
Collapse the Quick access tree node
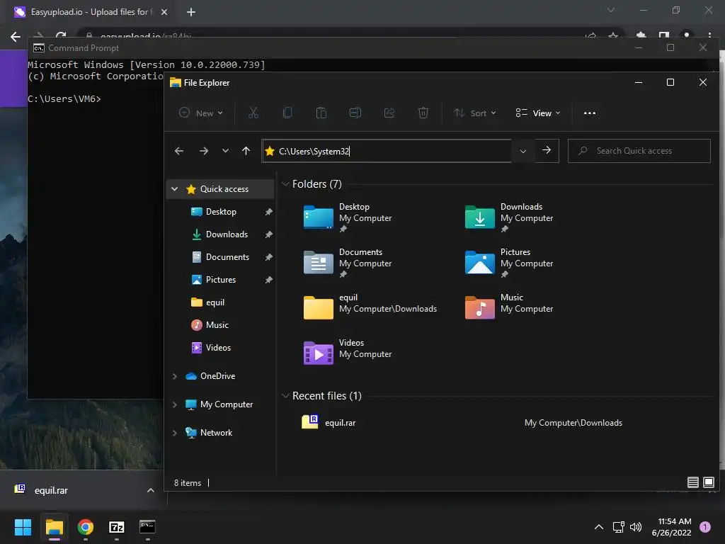click(174, 188)
